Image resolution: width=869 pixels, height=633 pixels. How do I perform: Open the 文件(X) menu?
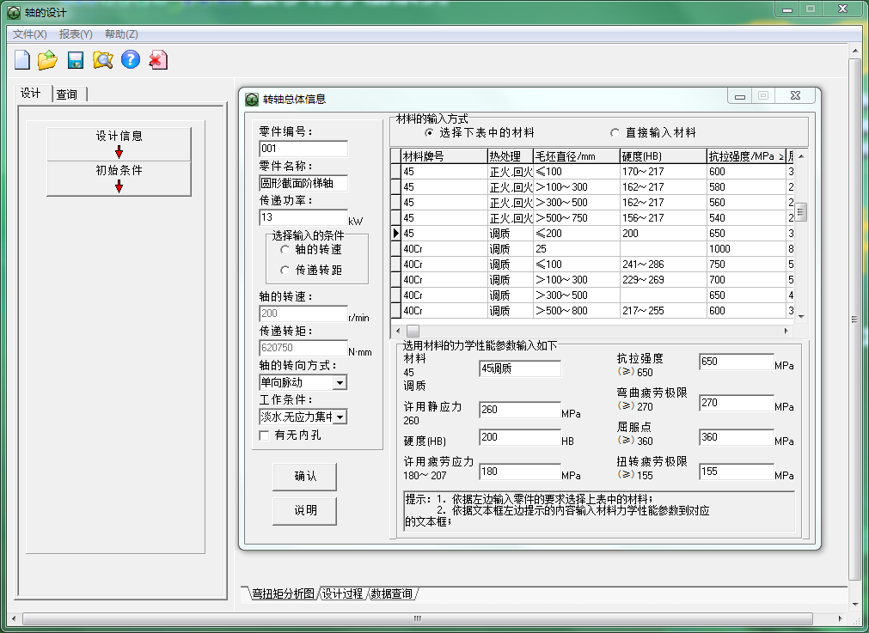click(x=30, y=34)
